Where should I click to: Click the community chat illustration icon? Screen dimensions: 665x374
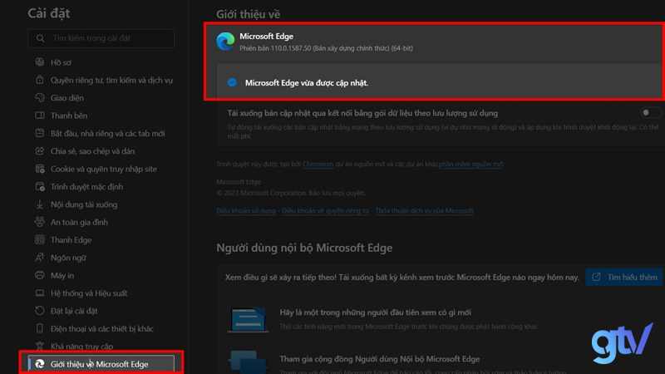(x=248, y=362)
